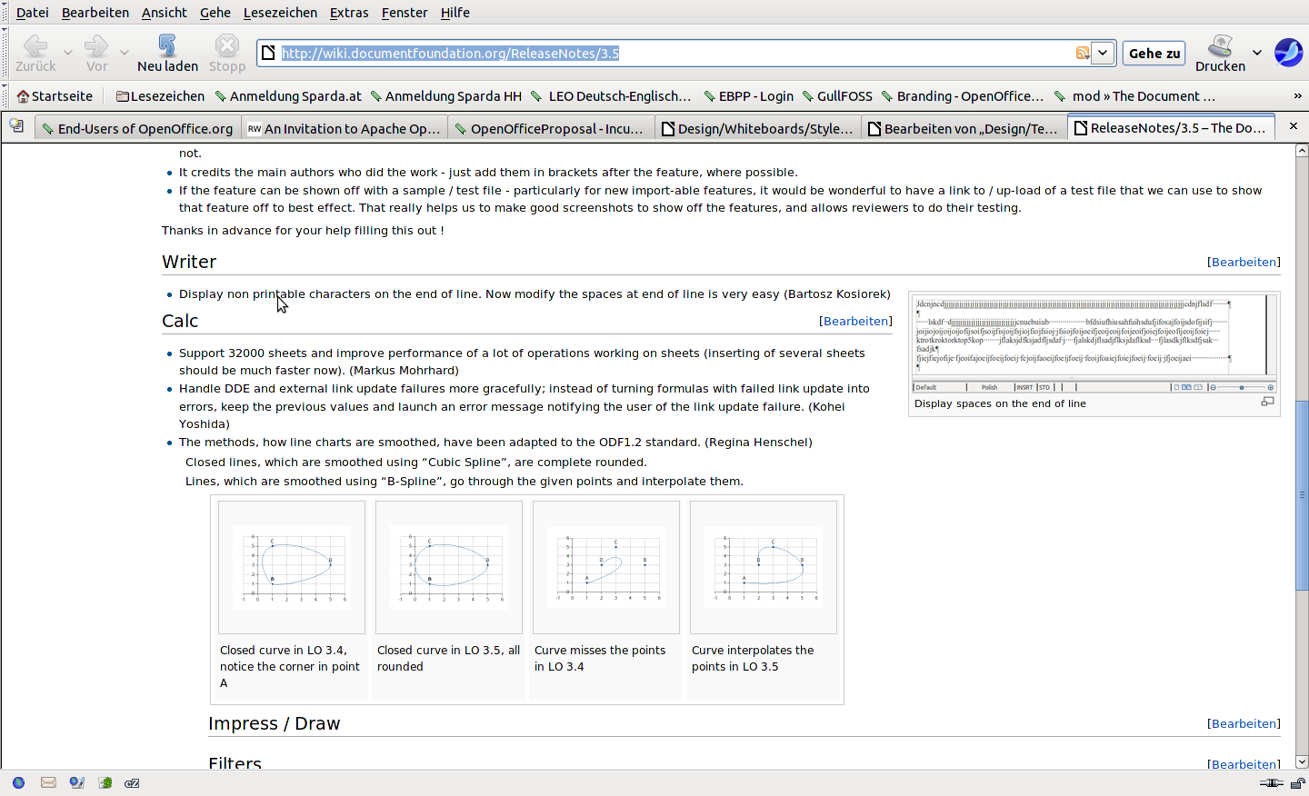Click the scrollbar down arrow
Viewport: 1309px width, 796px height.
pyautogui.click(x=1302, y=762)
